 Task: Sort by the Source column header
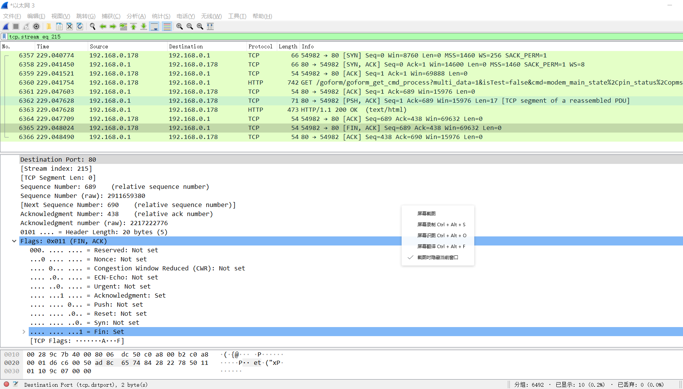(128, 46)
